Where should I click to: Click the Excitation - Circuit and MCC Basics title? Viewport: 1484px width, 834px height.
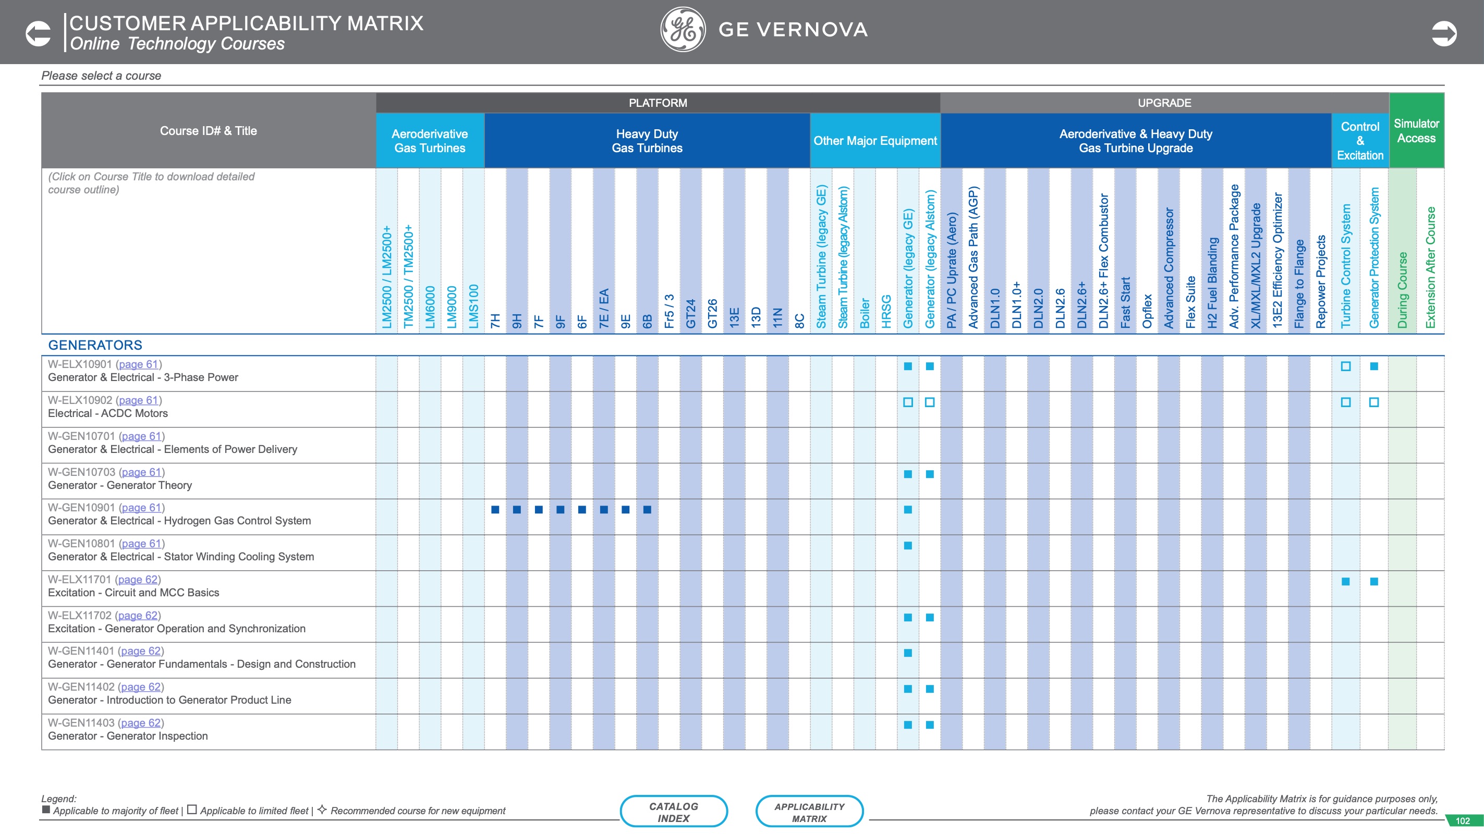(133, 593)
